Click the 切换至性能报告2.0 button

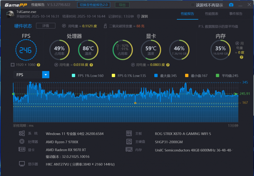(94, 5)
